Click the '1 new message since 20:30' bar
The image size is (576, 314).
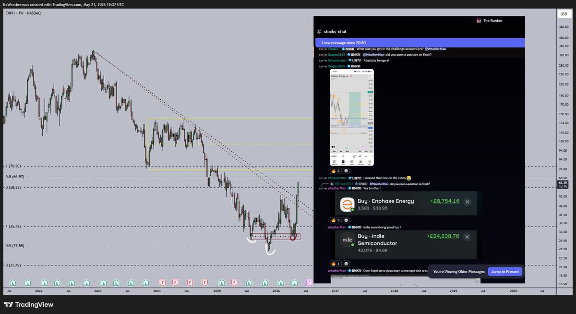point(420,43)
